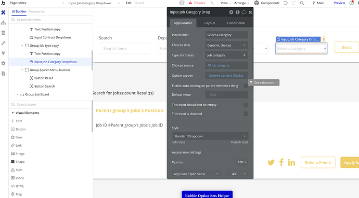Viewport: 359px width, 198px height.
Task: Open the Styles brush icon
Action: [3, 43]
